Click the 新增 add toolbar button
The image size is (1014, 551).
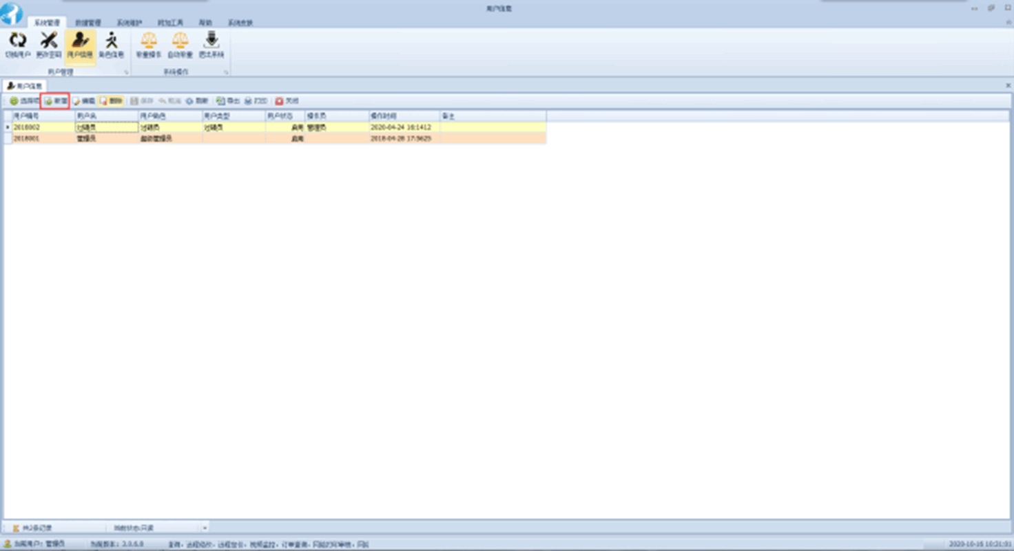55,101
